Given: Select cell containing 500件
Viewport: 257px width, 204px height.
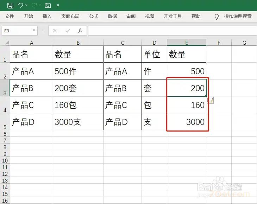Looking at the screenshot, I should click(x=78, y=71).
